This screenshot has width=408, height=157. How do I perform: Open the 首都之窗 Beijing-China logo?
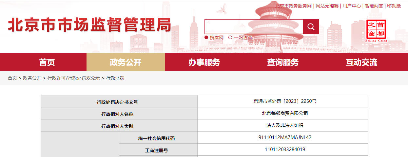pyautogui.click(x=376, y=31)
